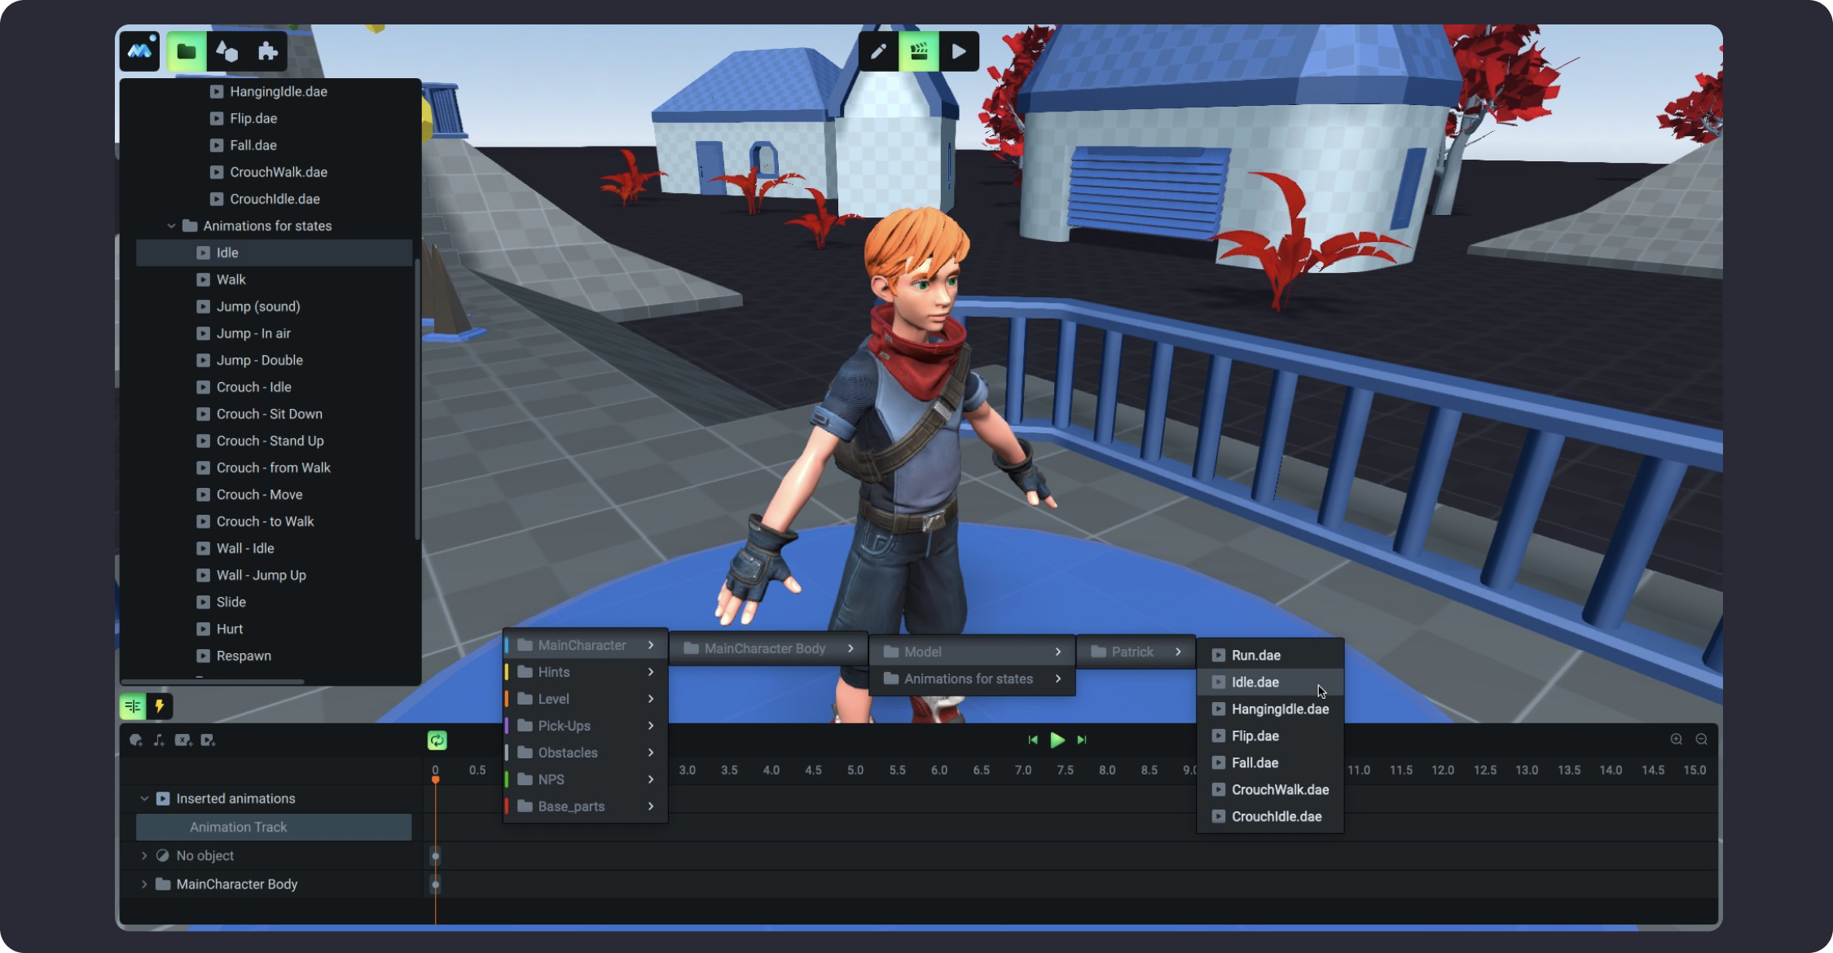The image size is (1833, 953).
Task: Click the add audio track icon
Action: (159, 740)
